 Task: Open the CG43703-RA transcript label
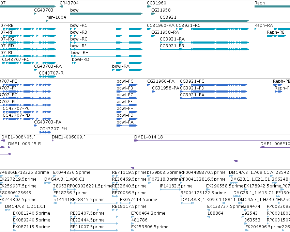[x=48, y=66]
